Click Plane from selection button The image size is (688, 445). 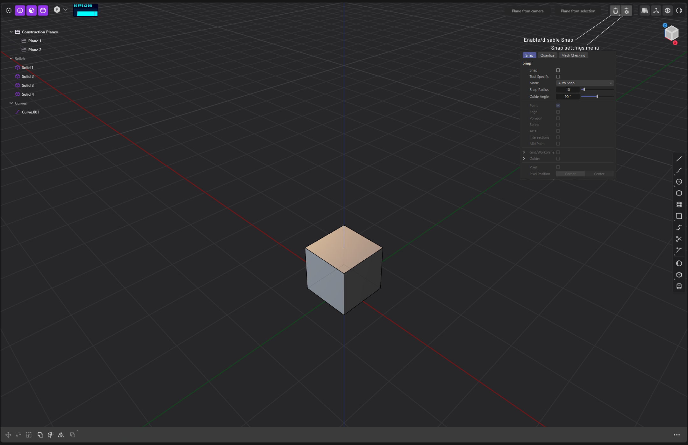pos(578,11)
